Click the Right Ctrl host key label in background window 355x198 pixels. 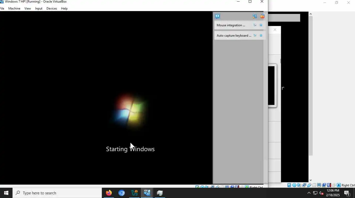point(348,185)
